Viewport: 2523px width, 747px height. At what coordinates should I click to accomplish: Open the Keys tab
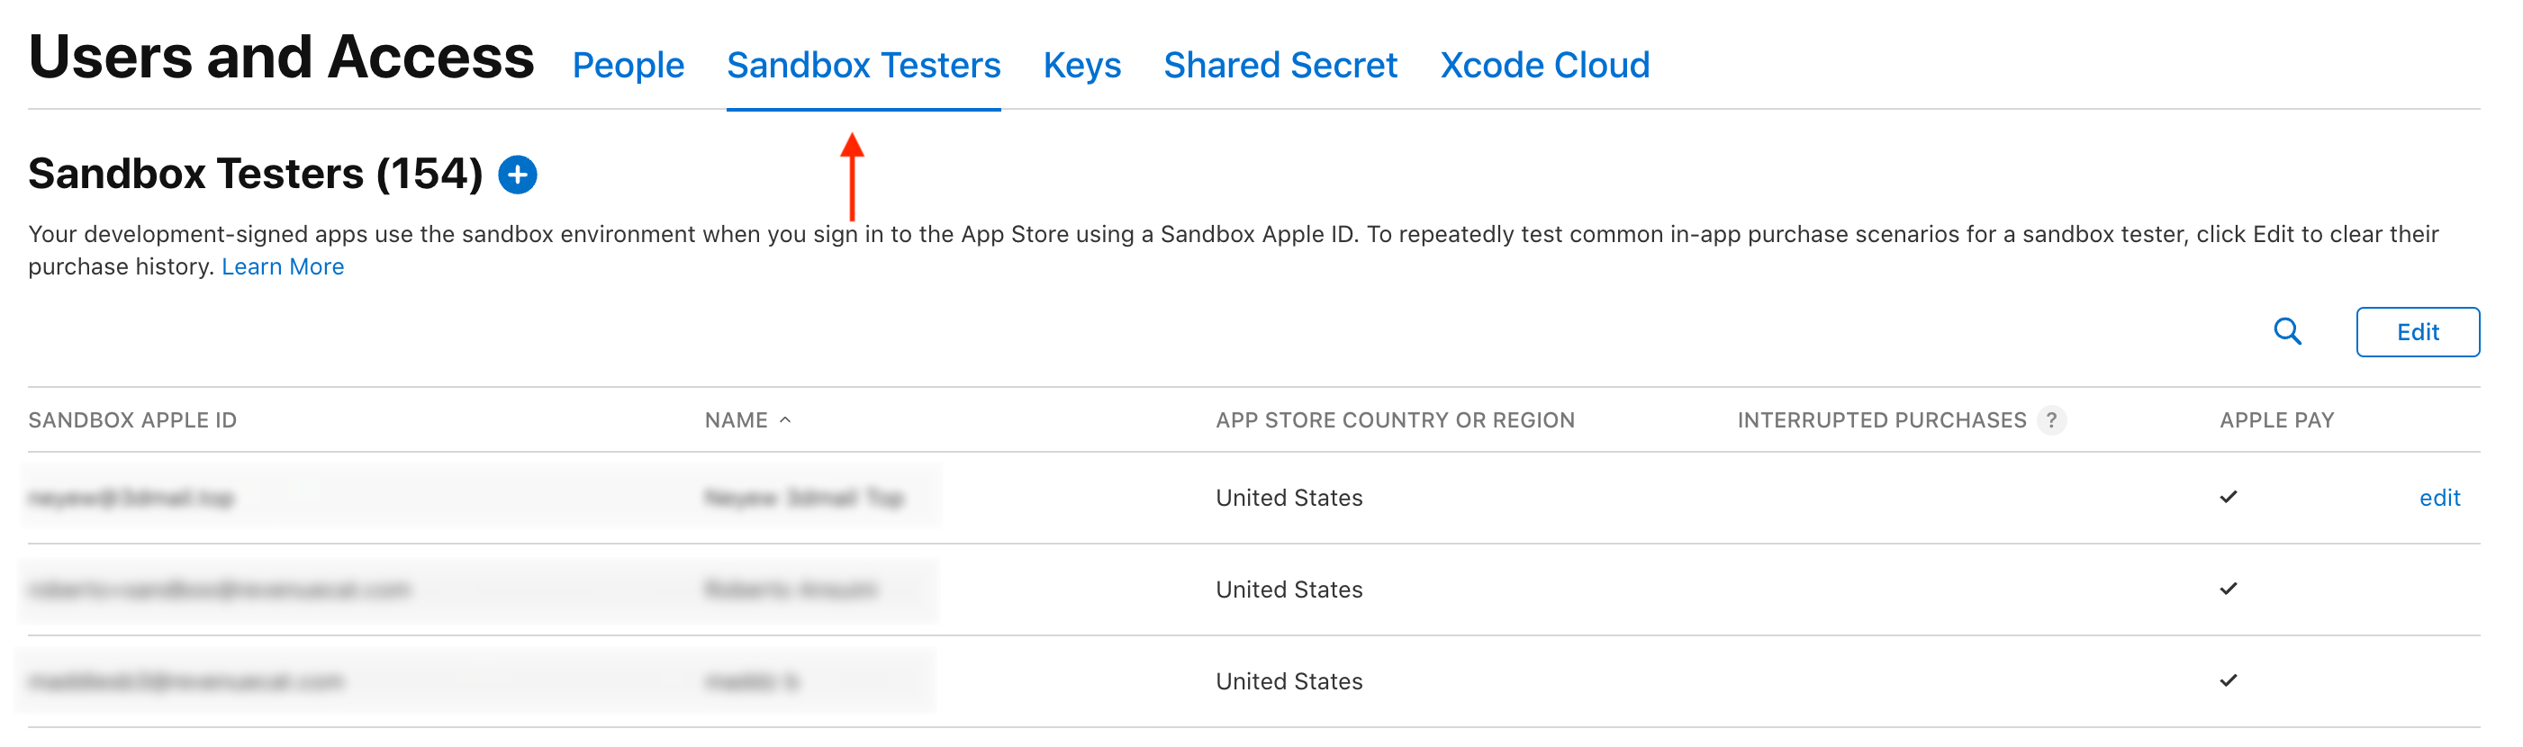1082,65
